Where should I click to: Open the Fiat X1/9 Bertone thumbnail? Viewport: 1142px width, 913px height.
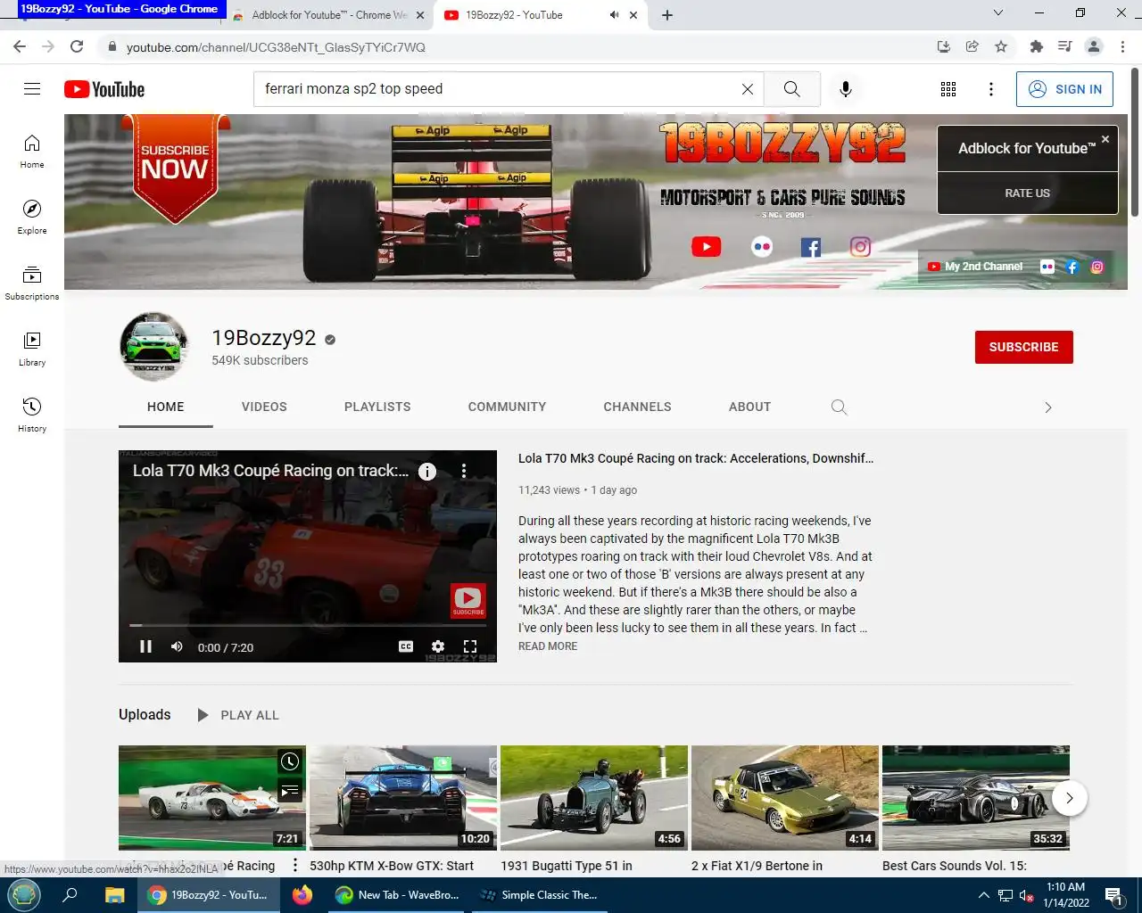785,798
